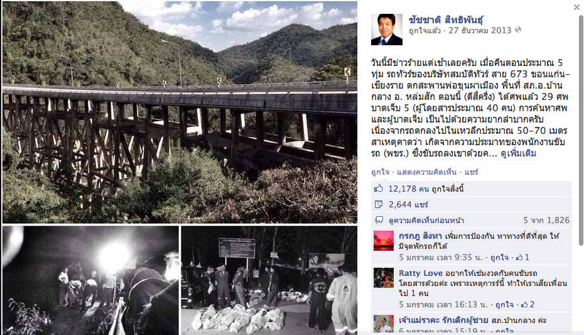Click the thumbs-up count icon on กรกฎ สิงหา's comment
This screenshot has height=335, width=584.
[x=519, y=257]
